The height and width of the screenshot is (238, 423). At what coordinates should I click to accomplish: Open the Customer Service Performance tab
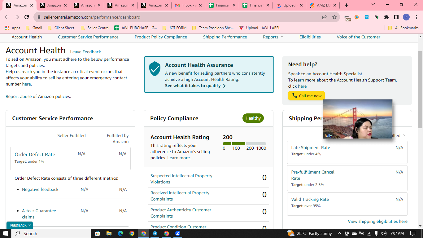(x=88, y=37)
